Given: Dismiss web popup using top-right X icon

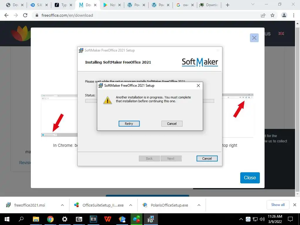Looking at the screenshot, I should pos(254,38).
